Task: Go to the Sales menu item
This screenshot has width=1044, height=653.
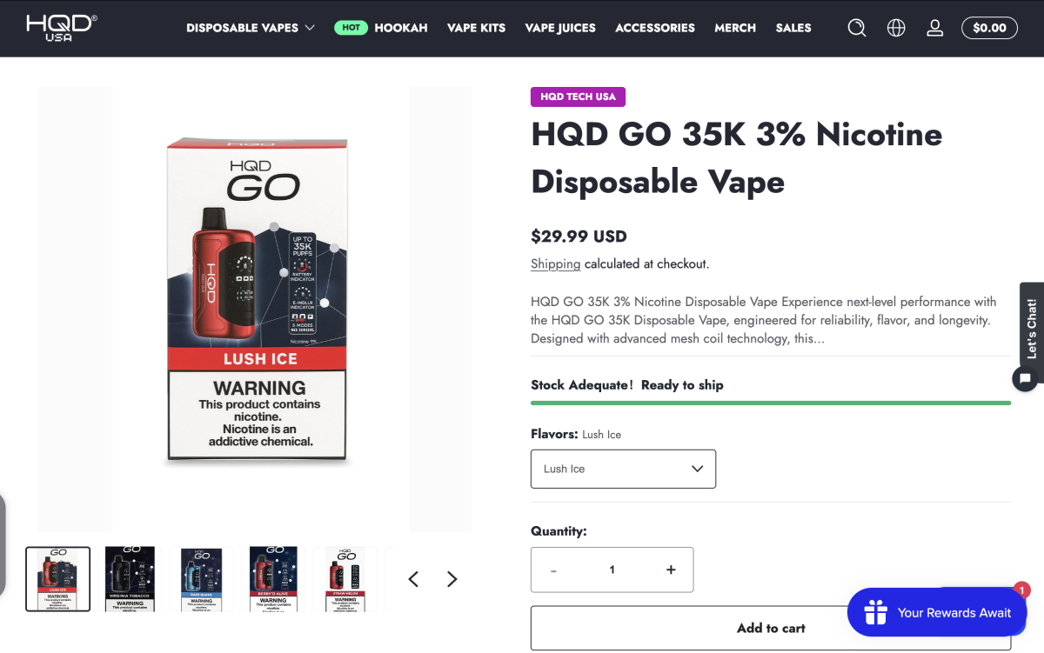Action: click(793, 28)
